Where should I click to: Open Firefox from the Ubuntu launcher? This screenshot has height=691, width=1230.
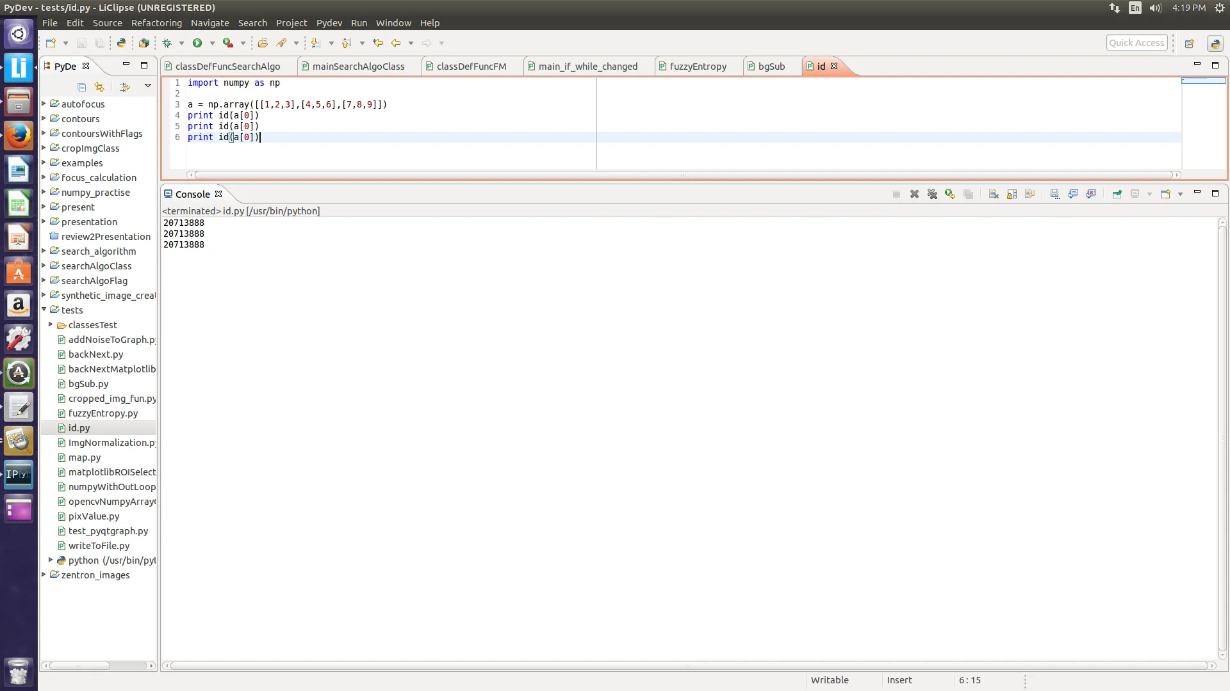(19, 136)
